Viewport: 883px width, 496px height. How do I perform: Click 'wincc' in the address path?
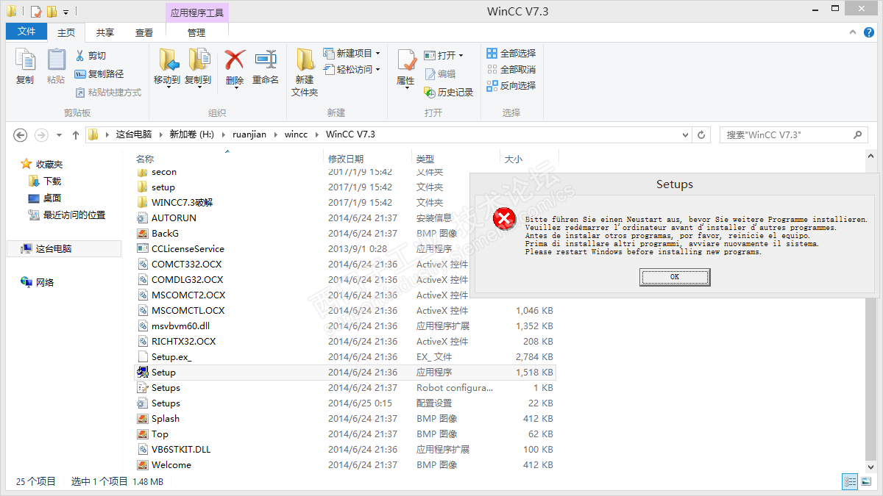point(297,134)
